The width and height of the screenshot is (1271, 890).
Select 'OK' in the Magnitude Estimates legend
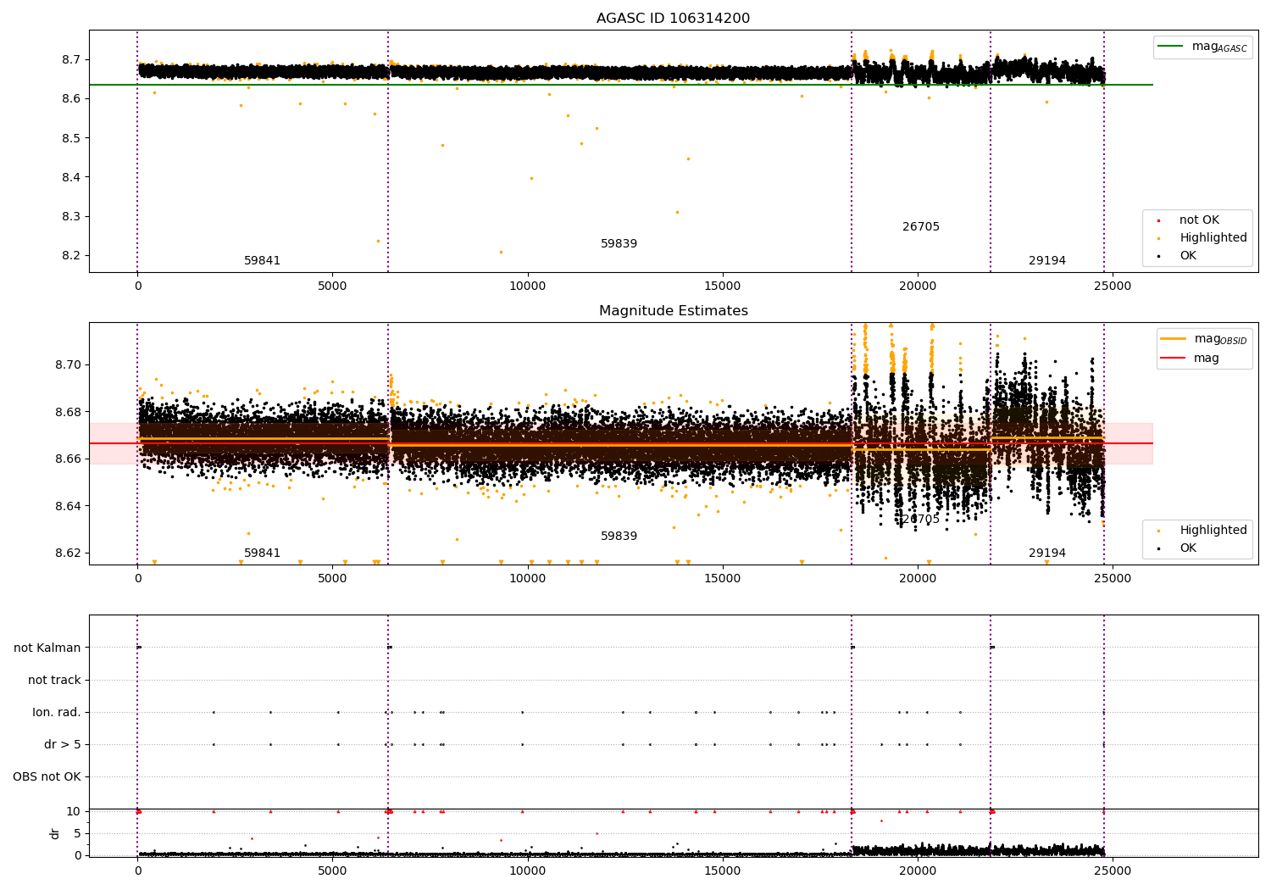click(x=1188, y=548)
